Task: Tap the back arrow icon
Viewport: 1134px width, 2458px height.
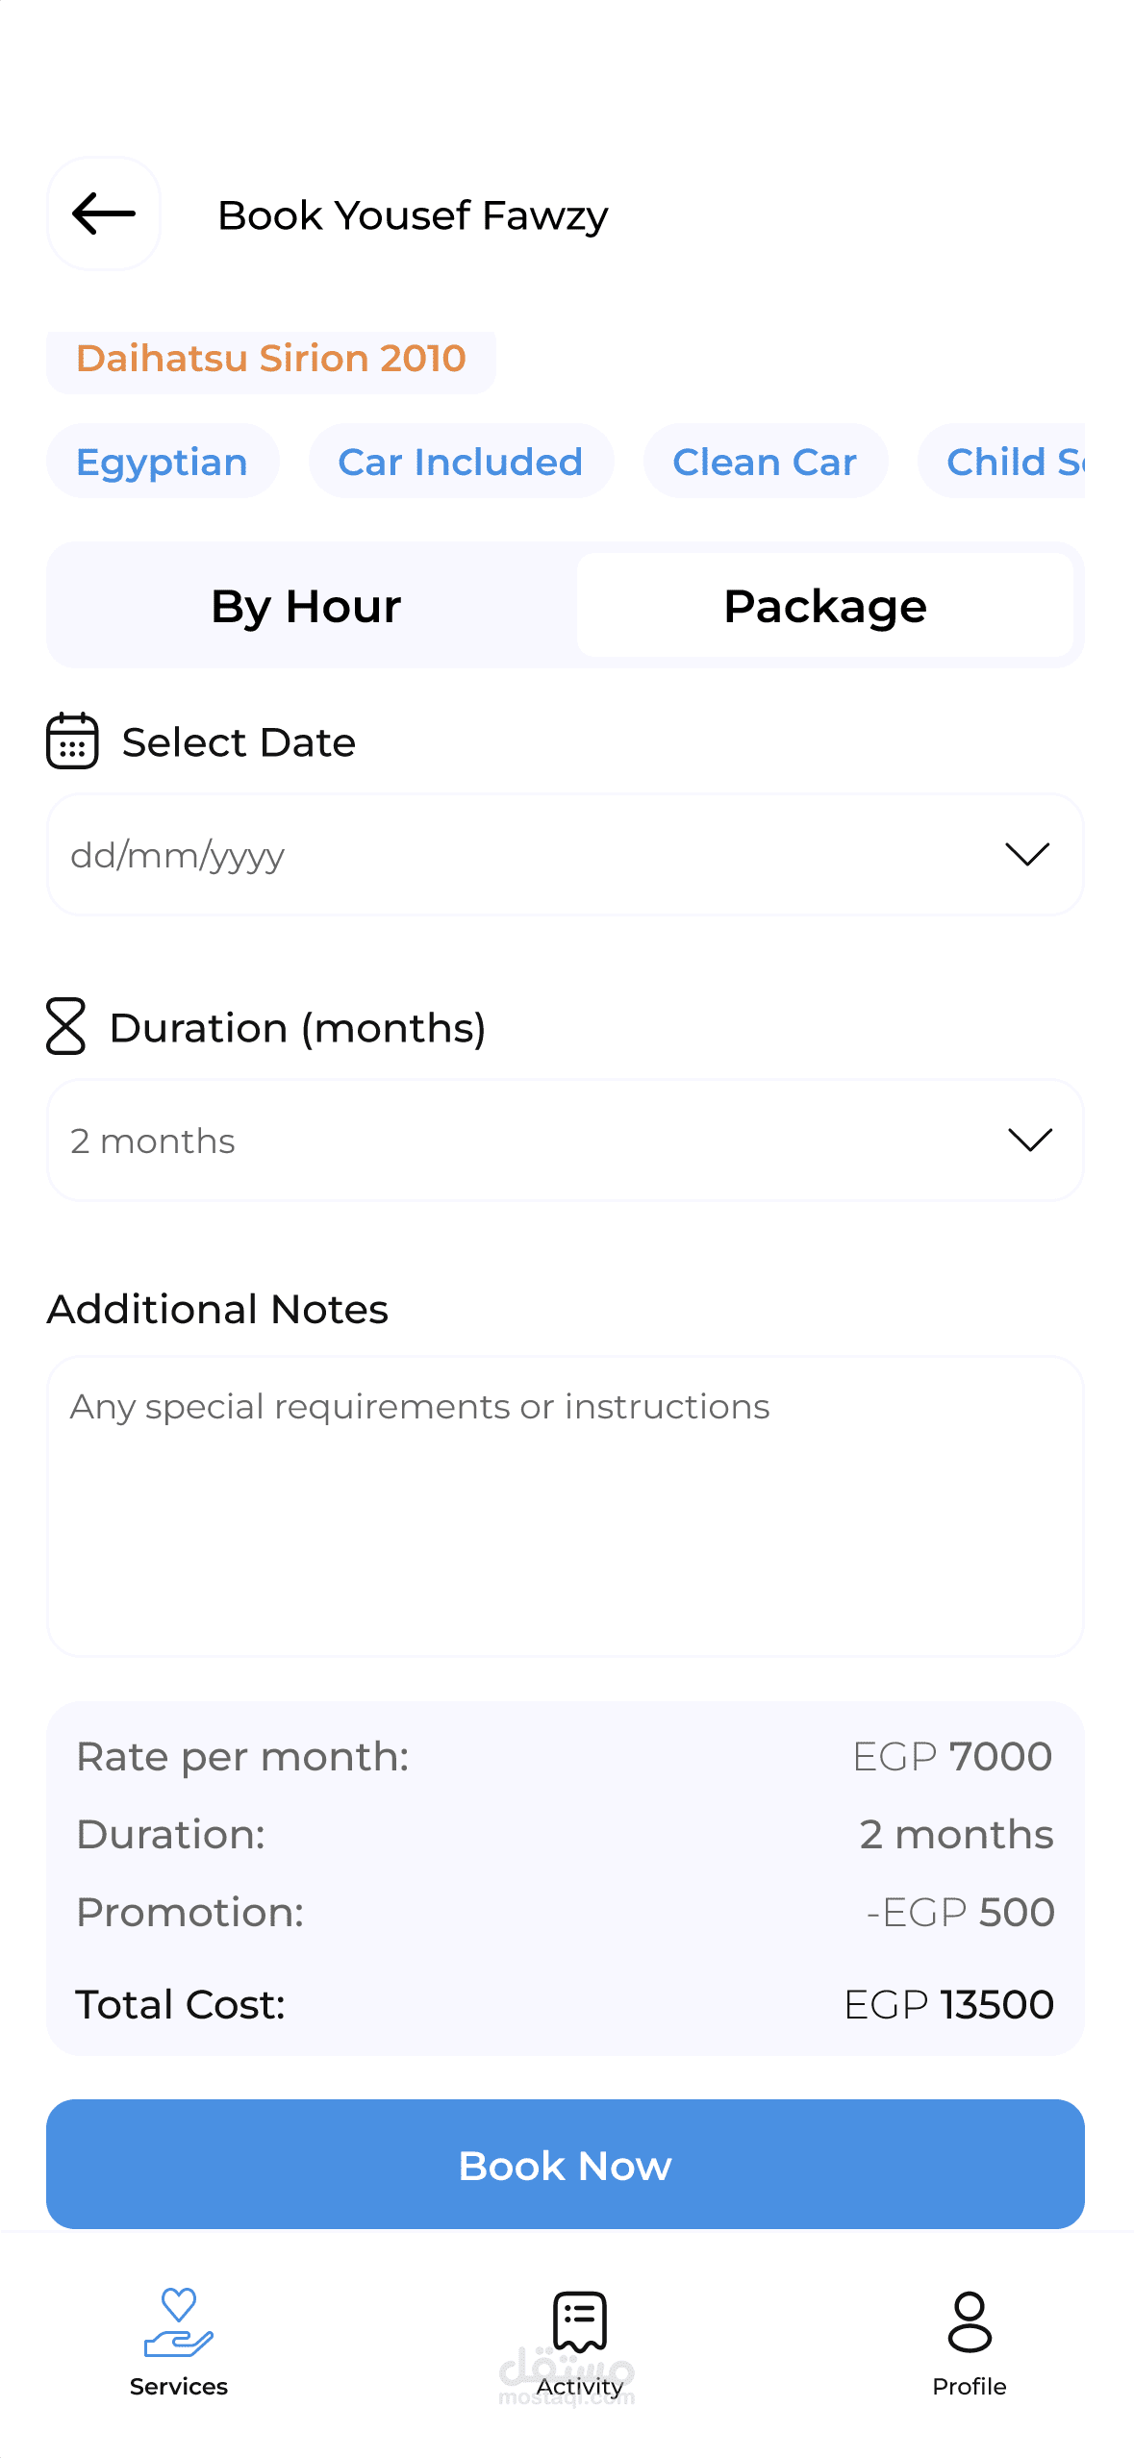Action: coord(104,213)
